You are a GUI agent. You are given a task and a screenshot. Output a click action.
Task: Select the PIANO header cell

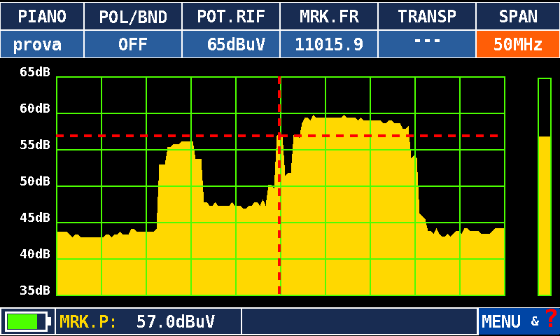42,16
